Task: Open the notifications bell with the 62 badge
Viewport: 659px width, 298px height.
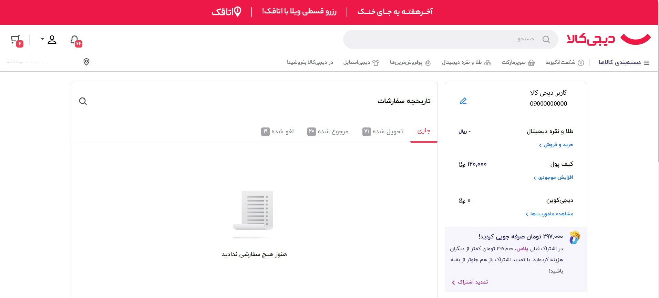Action: pos(76,41)
